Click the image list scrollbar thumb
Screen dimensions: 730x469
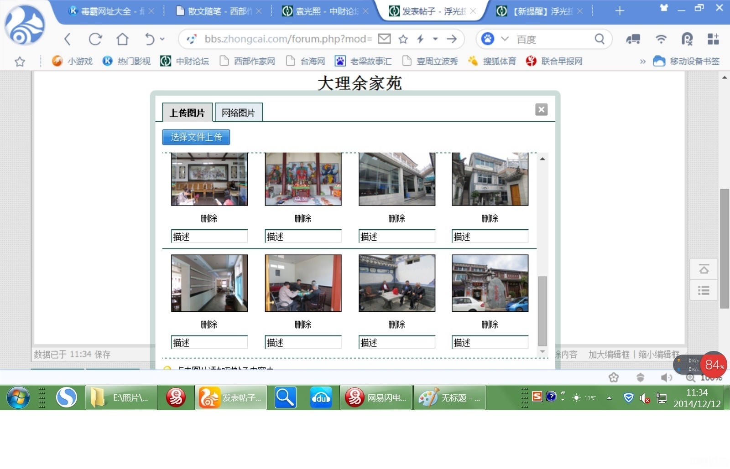click(x=542, y=310)
